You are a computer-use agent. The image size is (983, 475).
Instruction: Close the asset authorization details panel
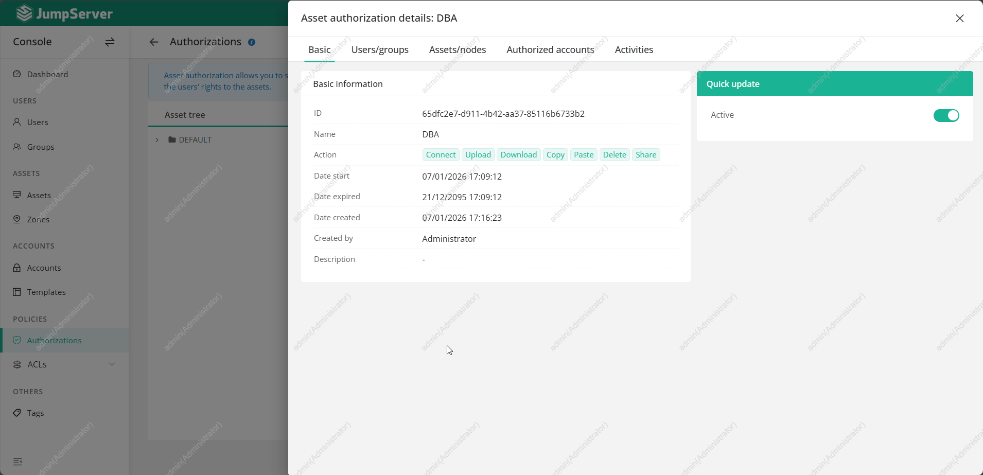pyautogui.click(x=959, y=19)
